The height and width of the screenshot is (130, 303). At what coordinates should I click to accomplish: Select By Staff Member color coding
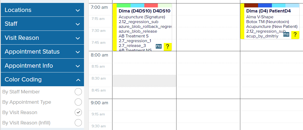[x=78, y=92]
